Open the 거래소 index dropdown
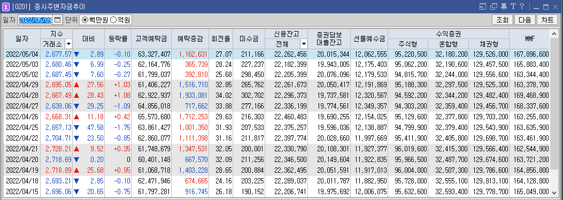 (68, 44)
